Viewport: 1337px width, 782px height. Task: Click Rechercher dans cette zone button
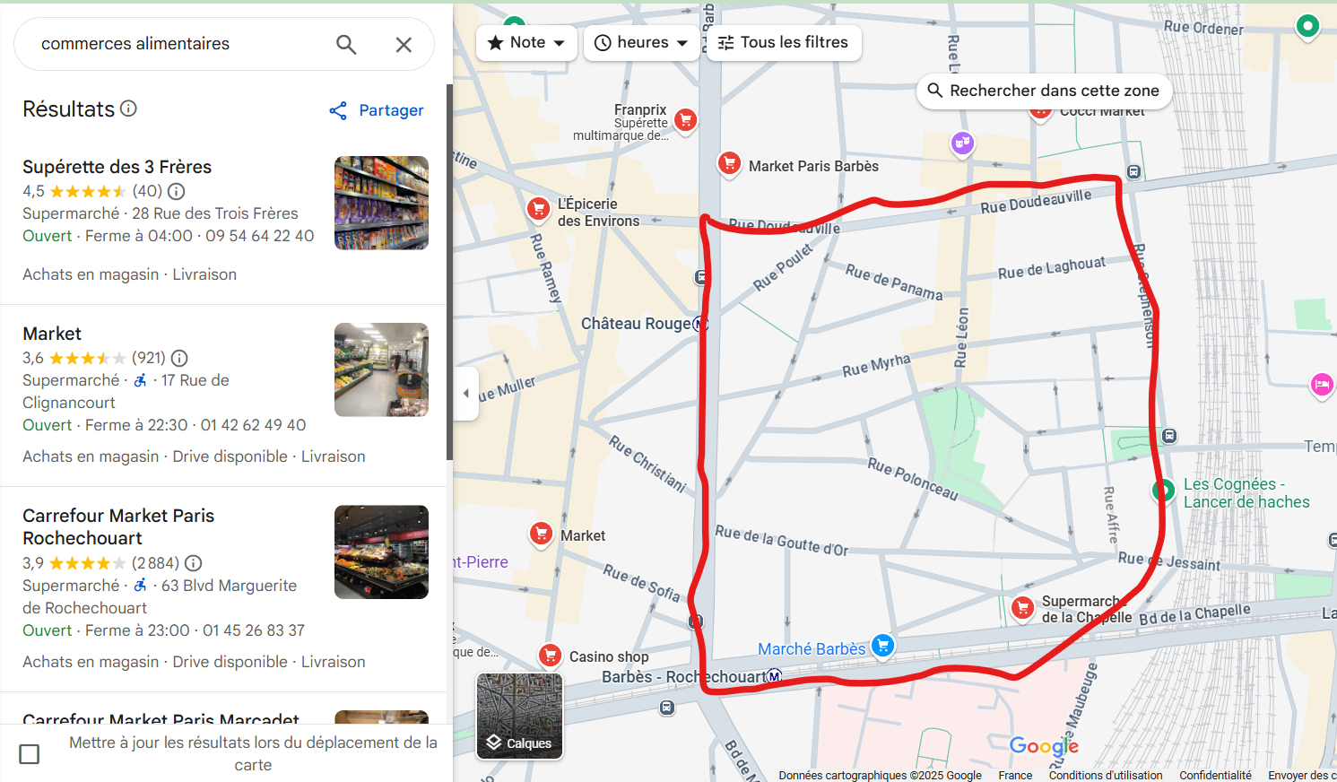(x=1043, y=91)
